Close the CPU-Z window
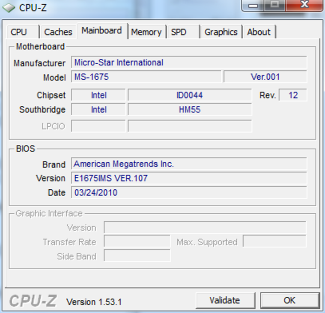Image resolution: width=325 pixels, height=313 pixels. coord(305,5)
